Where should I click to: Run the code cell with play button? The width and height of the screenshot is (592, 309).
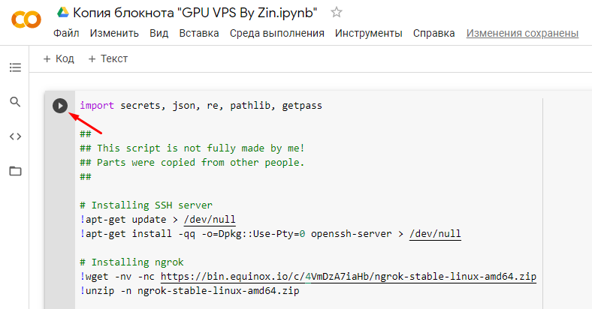[60, 106]
